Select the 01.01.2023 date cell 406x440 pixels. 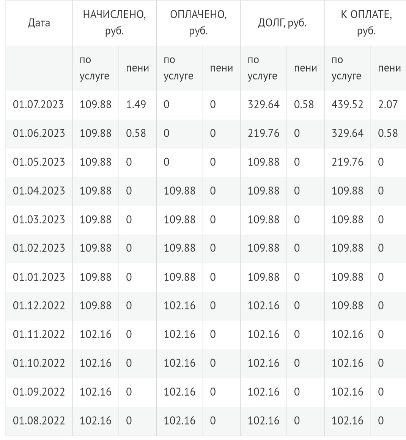tap(39, 277)
